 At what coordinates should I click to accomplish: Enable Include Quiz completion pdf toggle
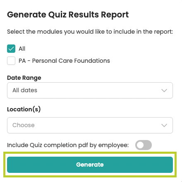click(144, 145)
